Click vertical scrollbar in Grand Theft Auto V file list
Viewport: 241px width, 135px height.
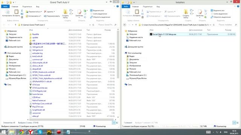pyautogui.click(x=118, y=54)
